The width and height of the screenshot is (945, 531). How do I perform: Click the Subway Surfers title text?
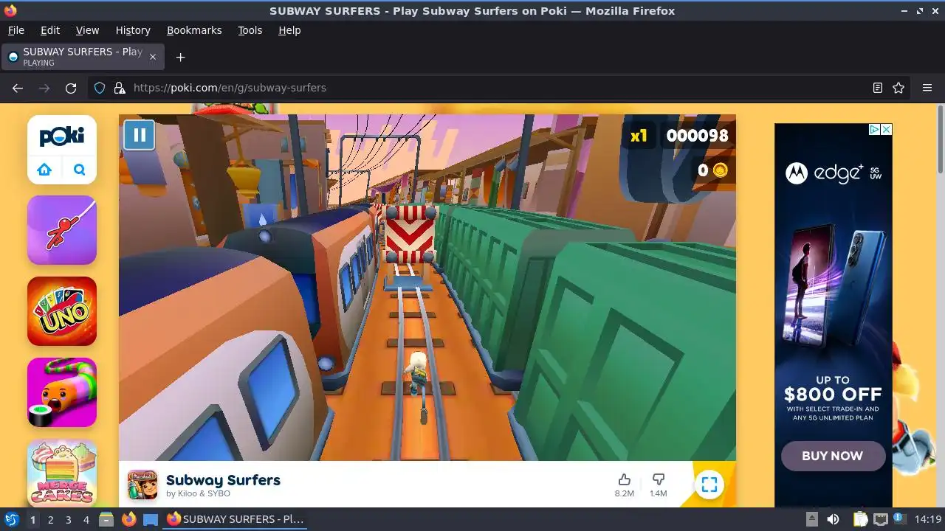pyautogui.click(x=223, y=480)
